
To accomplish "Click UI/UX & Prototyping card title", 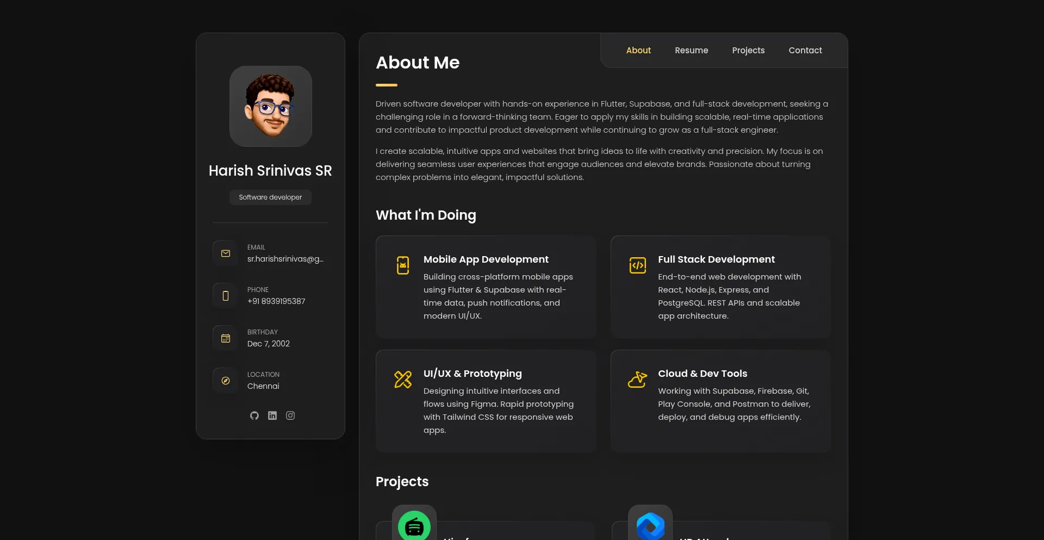I will coord(473,374).
